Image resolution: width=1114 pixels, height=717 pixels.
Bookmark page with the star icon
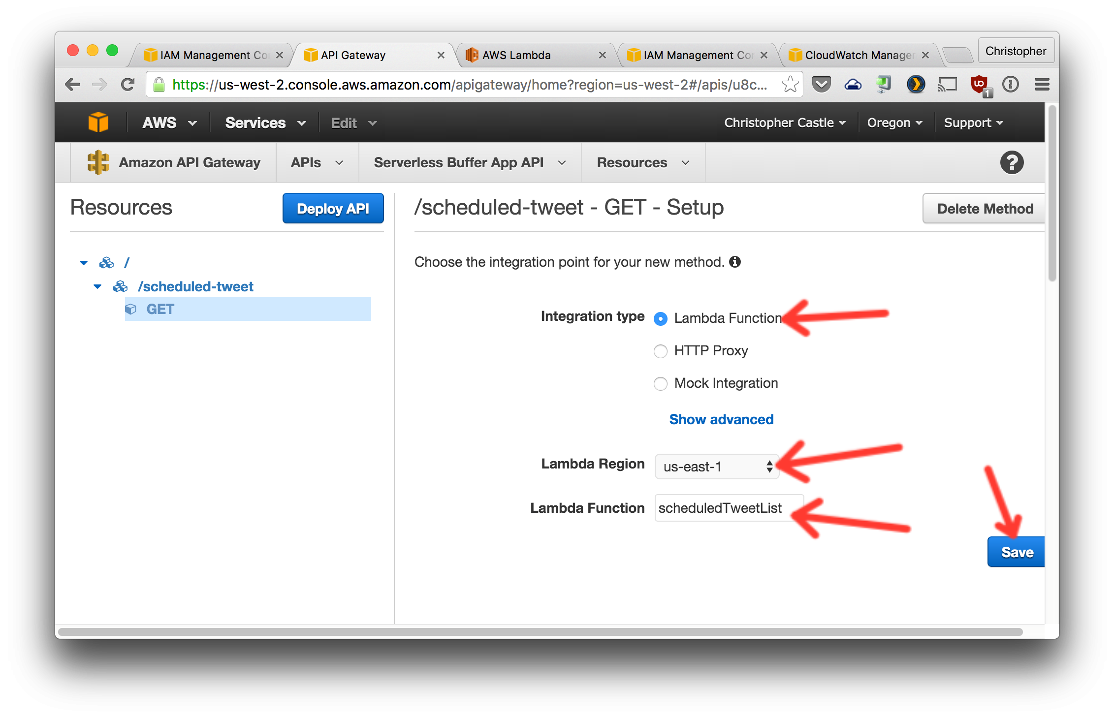pos(790,85)
